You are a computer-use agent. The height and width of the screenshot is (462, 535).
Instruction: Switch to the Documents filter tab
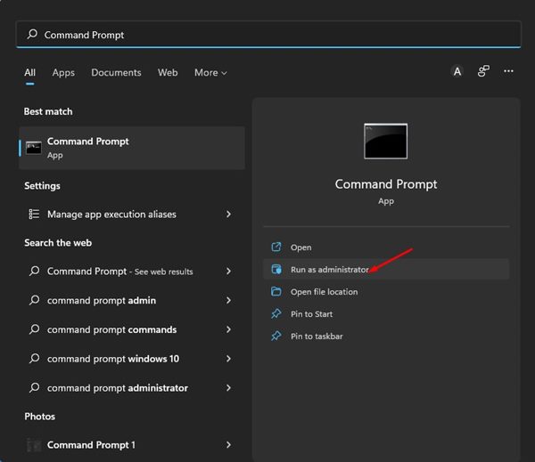[x=116, y=73]
